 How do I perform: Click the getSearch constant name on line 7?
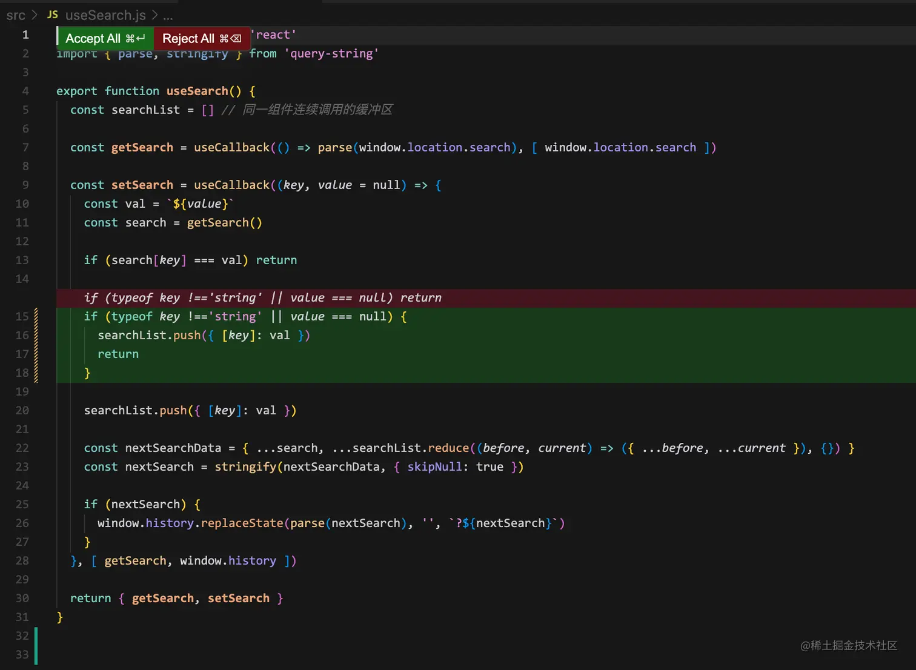[142, 147]
